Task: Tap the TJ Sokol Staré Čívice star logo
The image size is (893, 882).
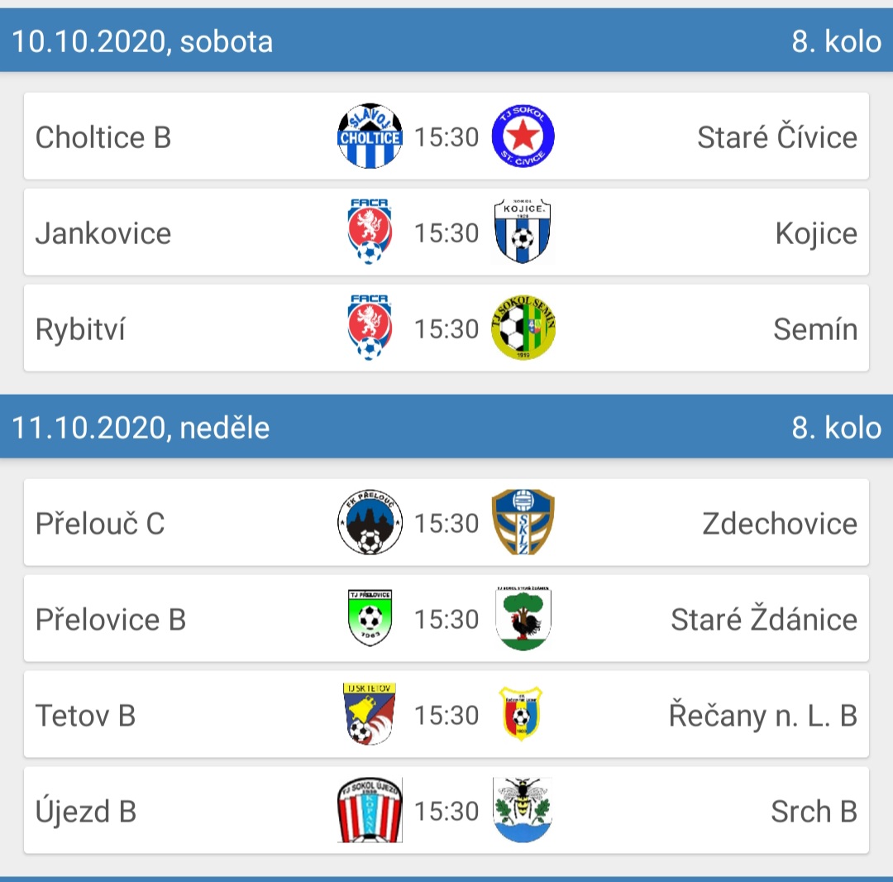Action: (x=523, y=137)
